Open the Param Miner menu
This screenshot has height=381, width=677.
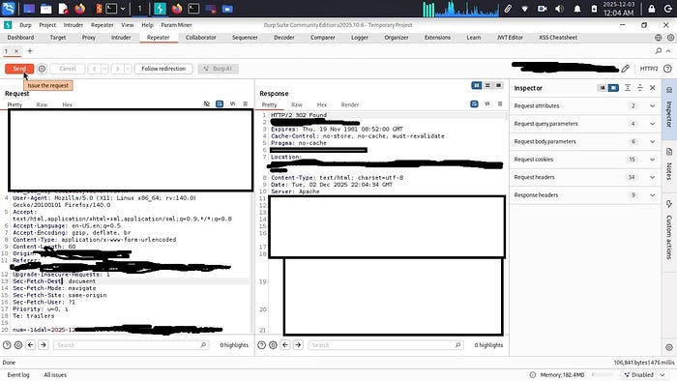pyautogui.click(x=176, y=25)
